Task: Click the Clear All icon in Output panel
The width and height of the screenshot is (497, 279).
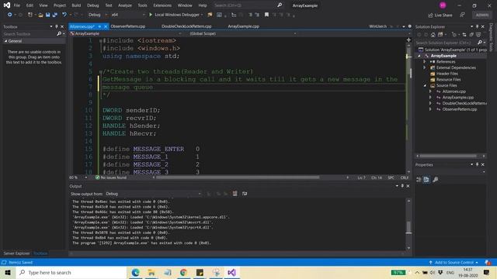Action: [x=235, y=194]
